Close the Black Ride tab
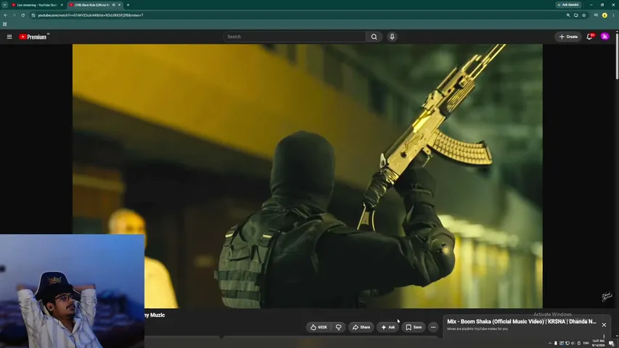Screen dimensions: 619x348 119,5
